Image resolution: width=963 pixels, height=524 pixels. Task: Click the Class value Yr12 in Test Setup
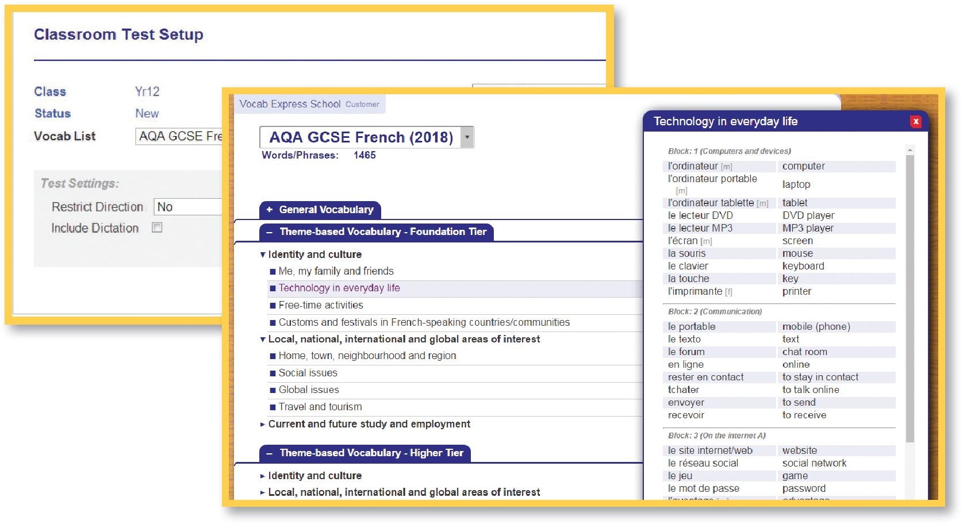click(x=147, y=92)
